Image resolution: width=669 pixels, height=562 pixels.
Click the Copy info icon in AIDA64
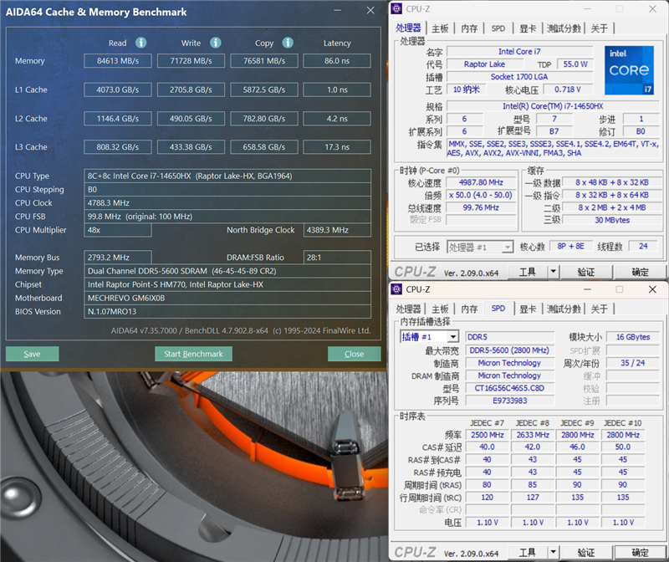point(288,43)
